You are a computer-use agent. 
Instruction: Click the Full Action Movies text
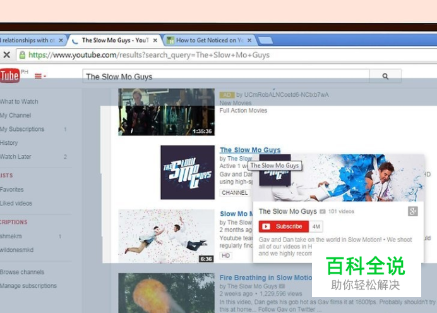click(x=243, y=111)
